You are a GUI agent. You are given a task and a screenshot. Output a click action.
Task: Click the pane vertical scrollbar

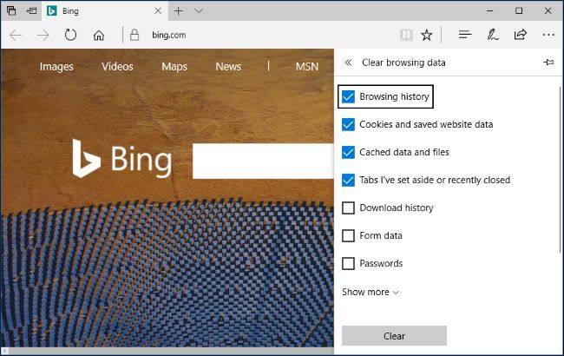[561, 169]
